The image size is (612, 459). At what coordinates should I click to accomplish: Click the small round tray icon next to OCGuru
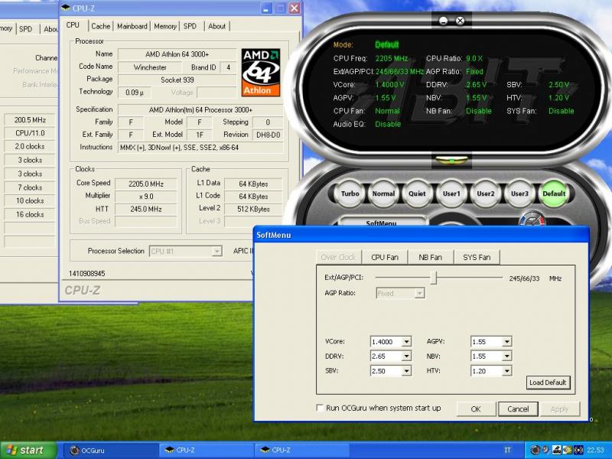tap(545, 449)
